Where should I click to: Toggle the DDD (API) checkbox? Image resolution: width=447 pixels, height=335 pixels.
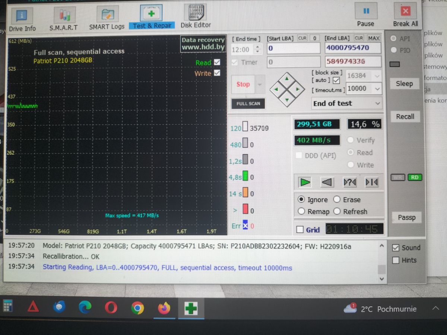coord(298,156)
